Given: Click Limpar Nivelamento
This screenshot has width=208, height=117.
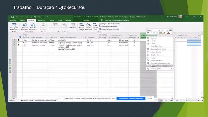Looking at the screenshot, I should point(108,26).
